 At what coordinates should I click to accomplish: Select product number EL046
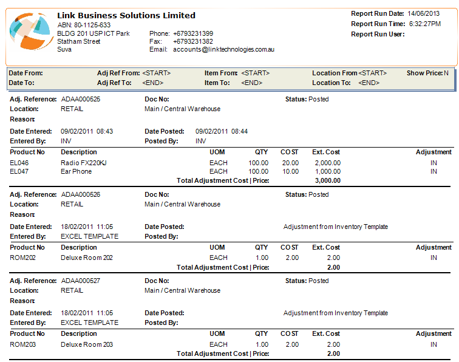pyautogui.click(x=19, y=163)
